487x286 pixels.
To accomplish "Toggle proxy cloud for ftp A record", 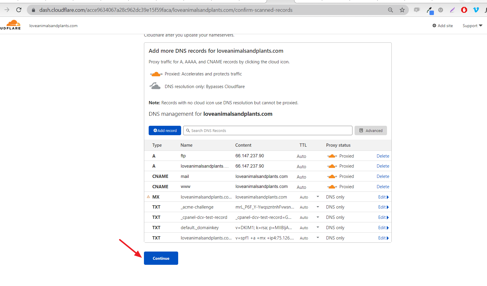I will [332, 156].
